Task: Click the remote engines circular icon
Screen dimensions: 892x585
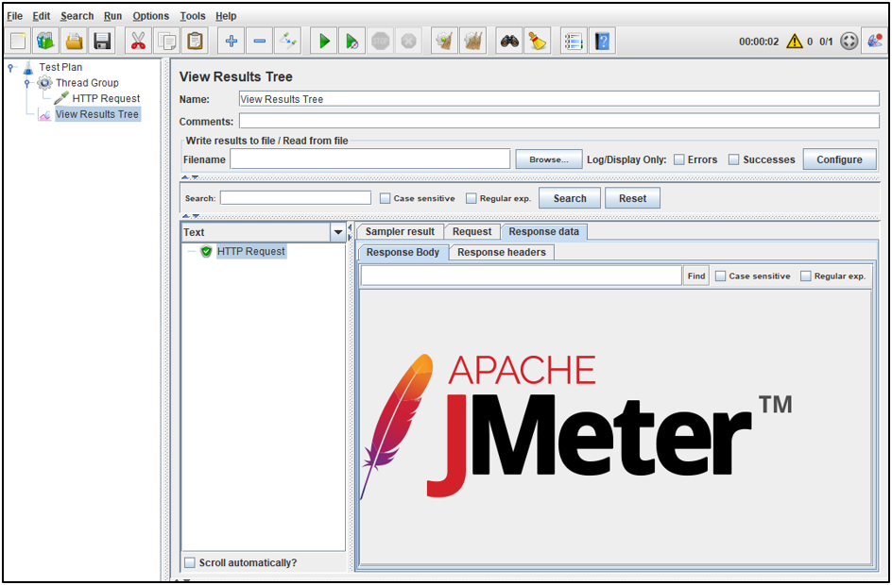Action: [849, 42]
